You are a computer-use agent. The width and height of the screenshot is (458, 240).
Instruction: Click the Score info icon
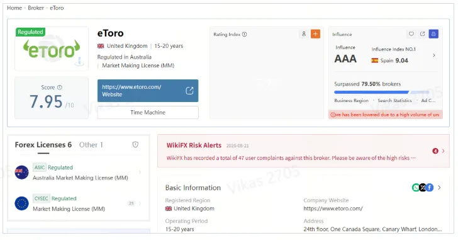(x=60, y=87)
